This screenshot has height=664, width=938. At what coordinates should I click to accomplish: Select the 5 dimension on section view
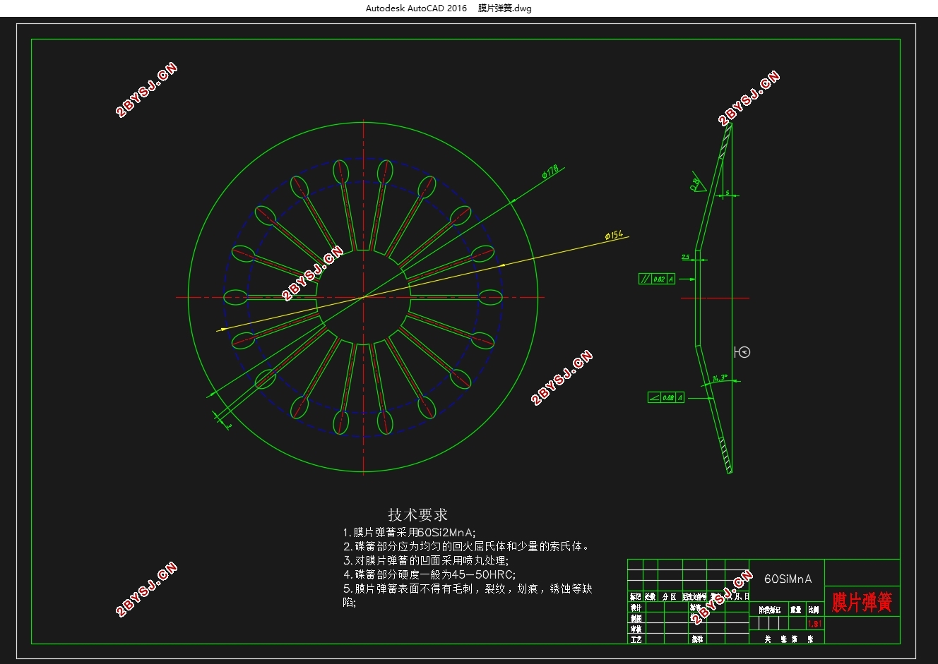click(x=728, y=192)
